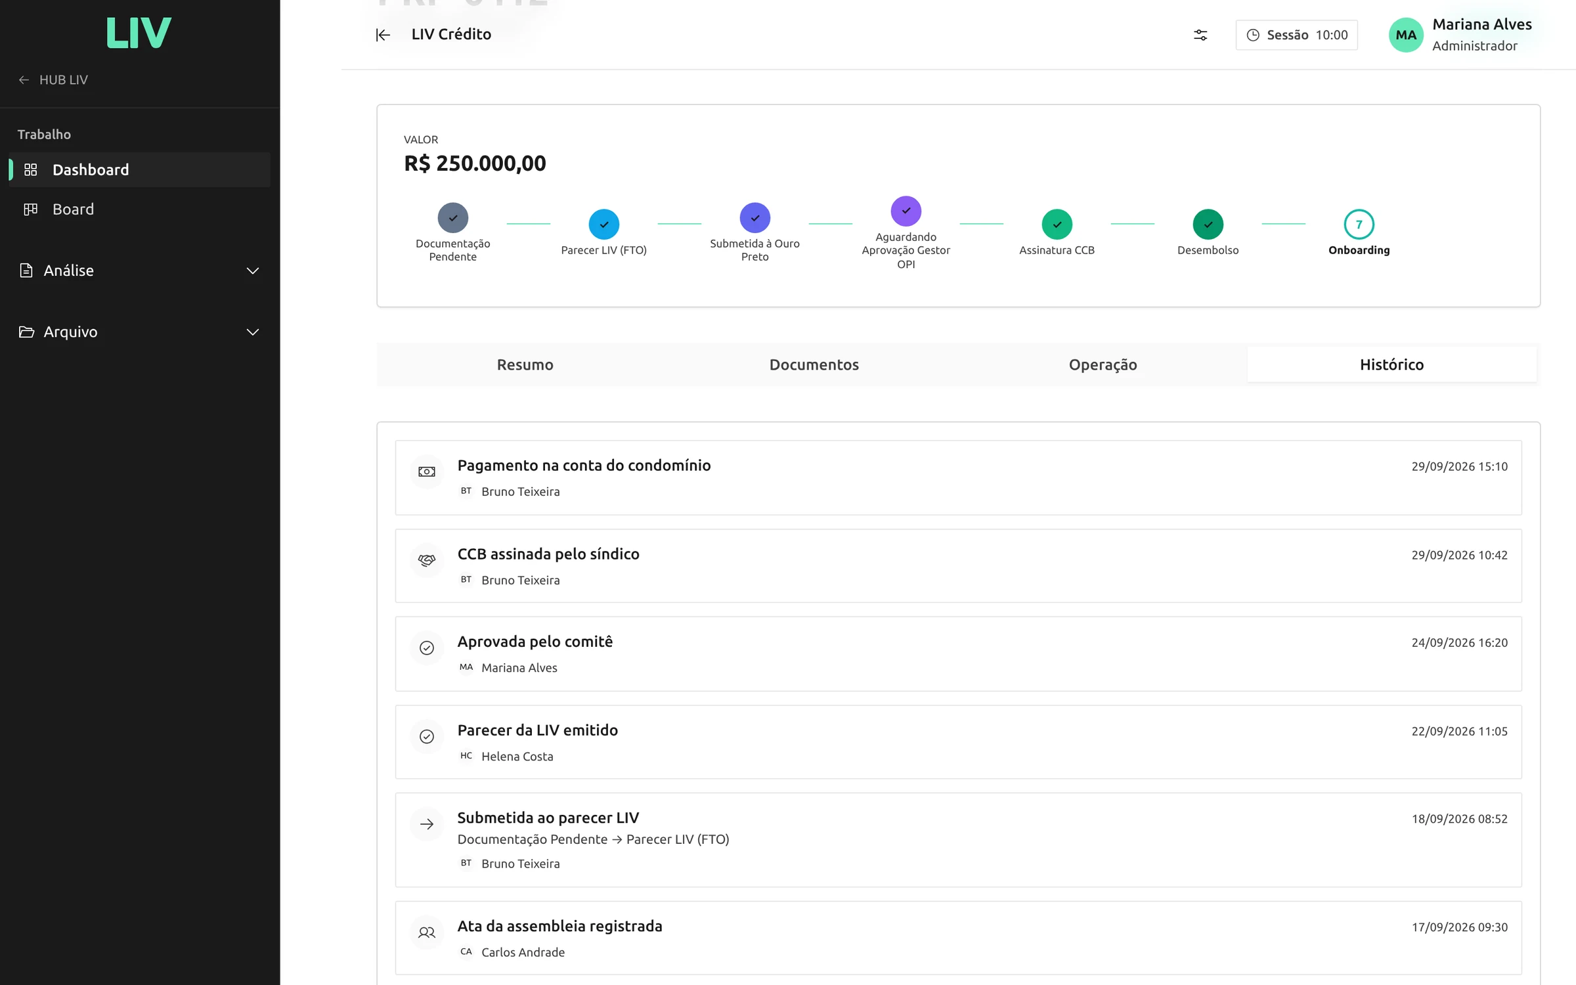Select the Desembolso step circle

click(1208, 224)
